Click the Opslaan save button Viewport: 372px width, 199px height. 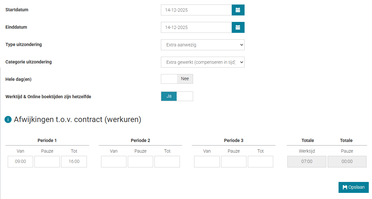(353, 187)
